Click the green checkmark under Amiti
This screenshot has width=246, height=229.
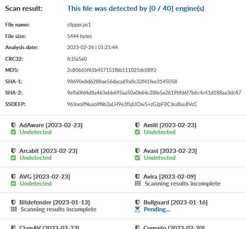[137, 132]
